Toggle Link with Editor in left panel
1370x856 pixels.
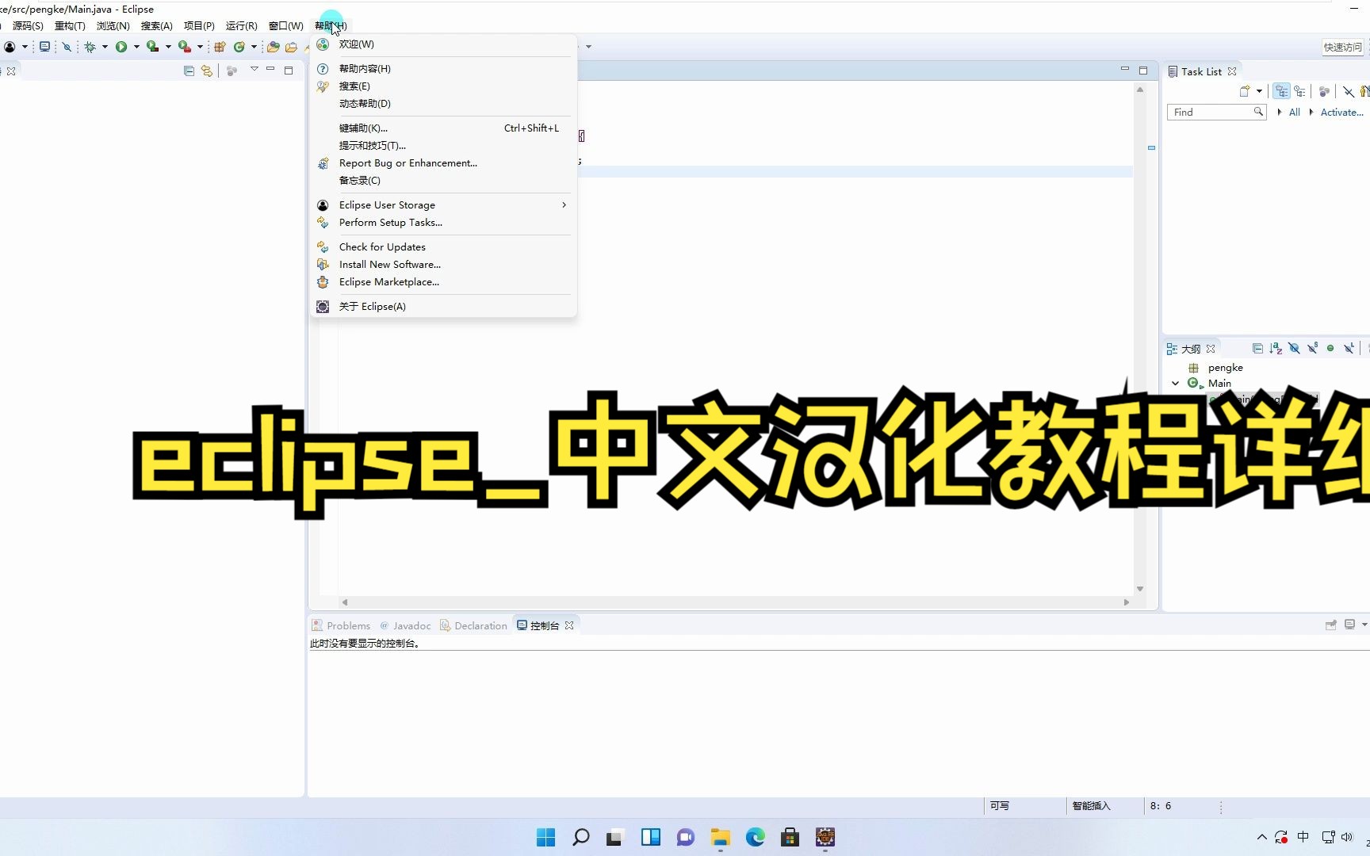207,71
